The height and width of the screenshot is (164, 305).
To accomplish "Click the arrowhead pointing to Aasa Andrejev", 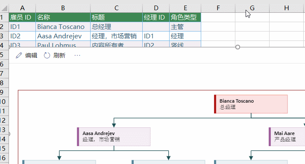I will point(114,125).
